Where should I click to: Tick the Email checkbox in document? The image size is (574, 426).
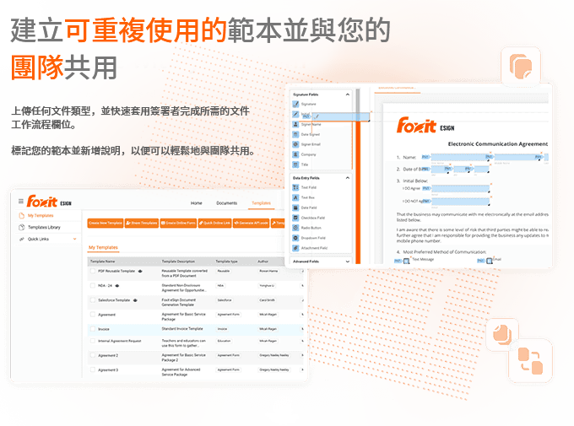pyautogui.click(x=490, y=261)
